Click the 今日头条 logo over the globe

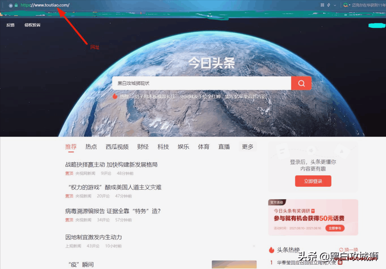pos(212,63)
